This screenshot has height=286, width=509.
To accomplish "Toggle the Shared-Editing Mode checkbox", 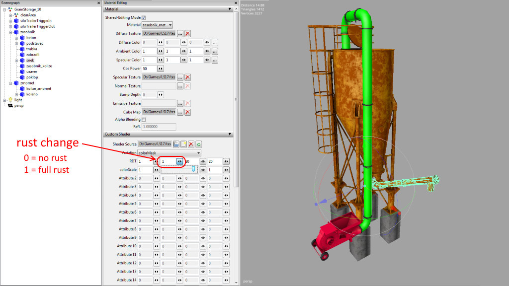I will point(144,17).
